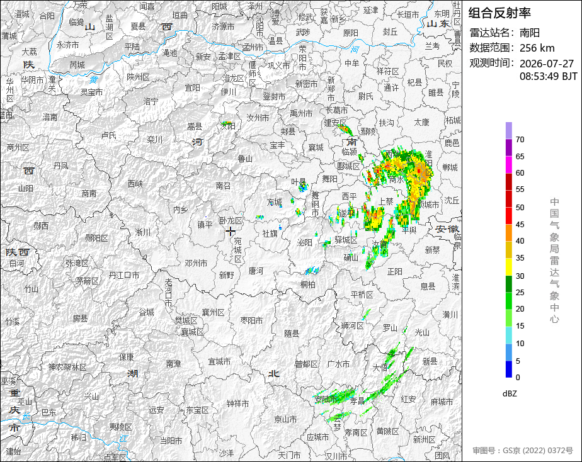Click the 禹州市 label

(x=301, y=113)
